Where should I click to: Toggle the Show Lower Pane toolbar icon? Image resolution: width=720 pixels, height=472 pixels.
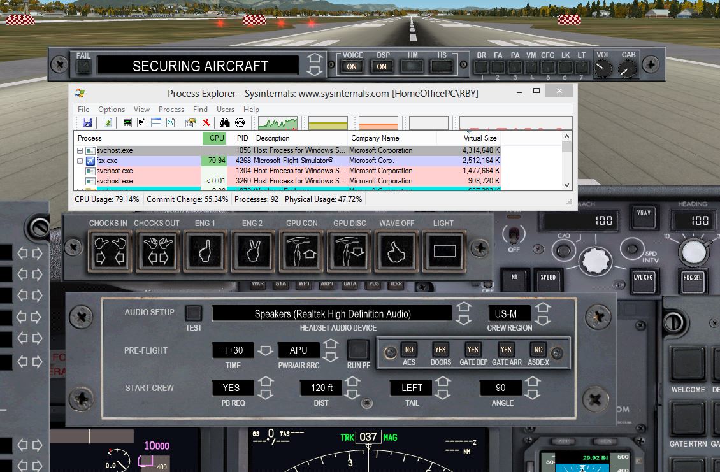(156, 122)
